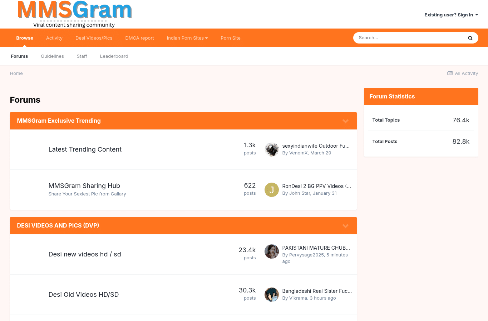Open John Star's J avatar

pyautogui.click(x=272, y=190)
